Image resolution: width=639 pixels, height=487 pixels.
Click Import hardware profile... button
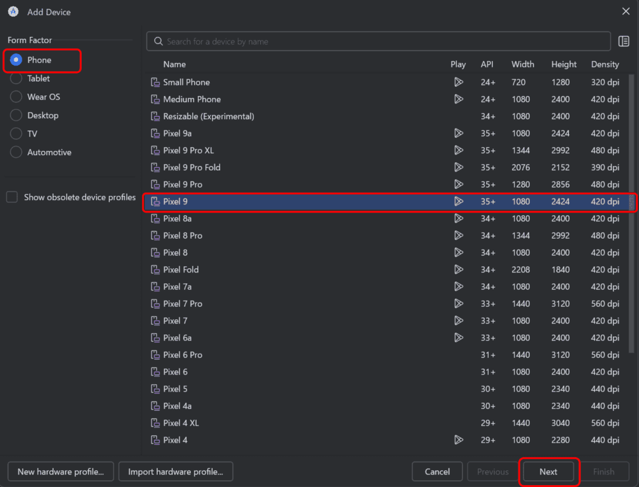click(x=175, y=471)
